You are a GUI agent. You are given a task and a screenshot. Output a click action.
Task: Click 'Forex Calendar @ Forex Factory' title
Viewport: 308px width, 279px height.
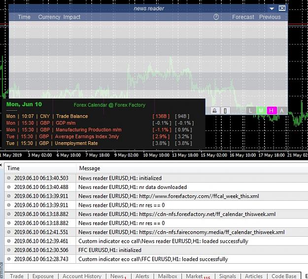coord(109,105)
